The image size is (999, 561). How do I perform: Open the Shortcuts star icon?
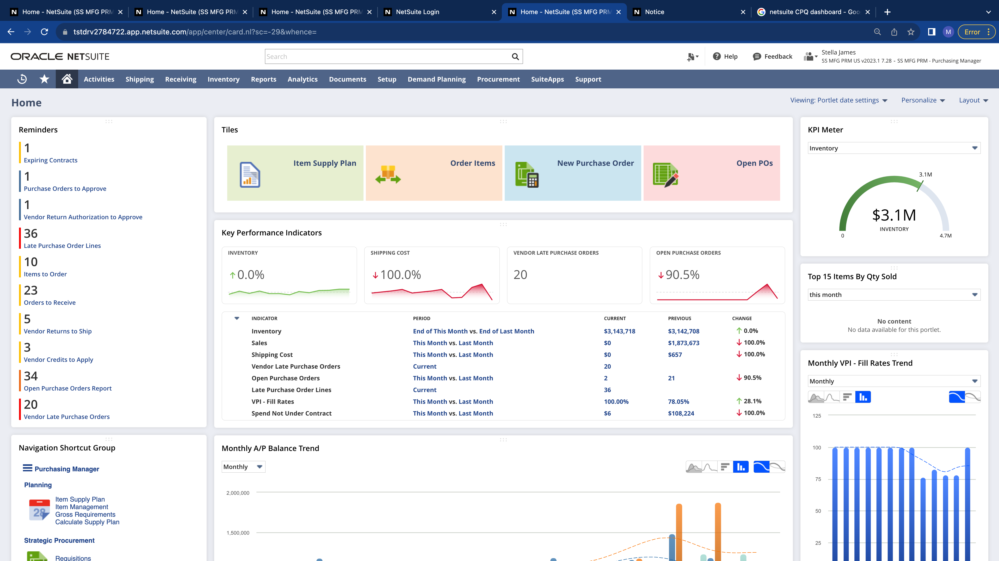(44, 79)
